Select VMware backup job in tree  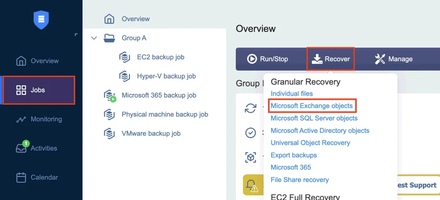pos(151,133)
